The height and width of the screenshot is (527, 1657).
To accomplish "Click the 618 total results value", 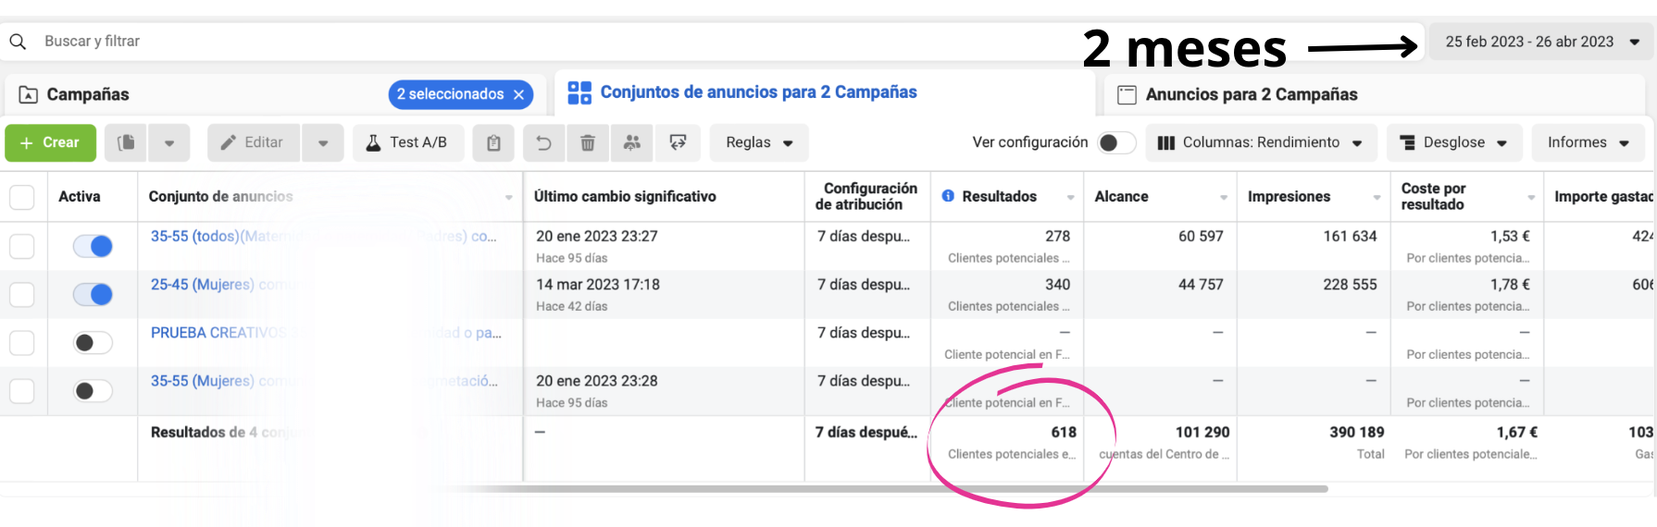I will pyautogui.click(x=1064, y=432).
